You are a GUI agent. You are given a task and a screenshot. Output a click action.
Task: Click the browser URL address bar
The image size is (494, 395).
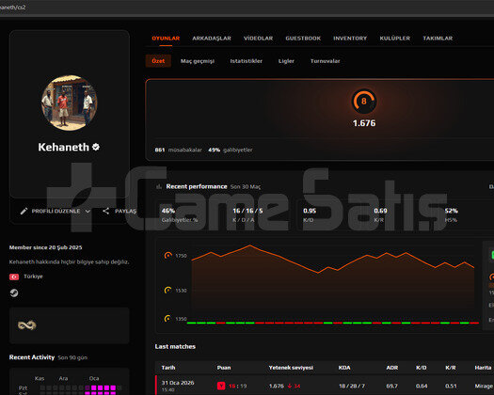(247, 7)
